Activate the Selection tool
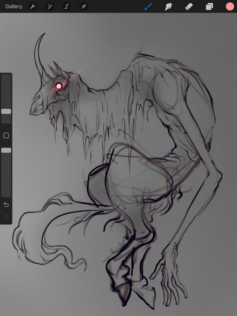This screenshot has width=237, height=316. click(x=66, y=7)
